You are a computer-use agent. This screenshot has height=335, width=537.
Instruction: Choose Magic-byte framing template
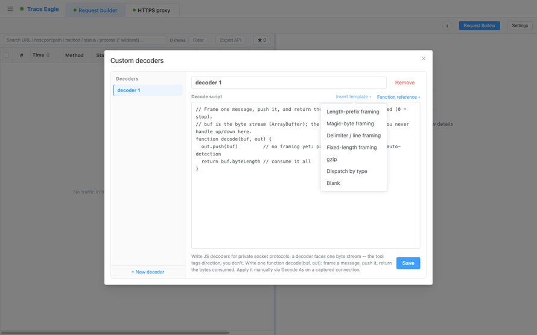pos(354,124)
